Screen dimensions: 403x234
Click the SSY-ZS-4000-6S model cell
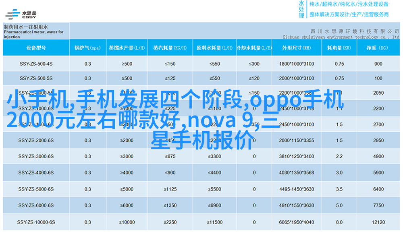pos(36,173)
